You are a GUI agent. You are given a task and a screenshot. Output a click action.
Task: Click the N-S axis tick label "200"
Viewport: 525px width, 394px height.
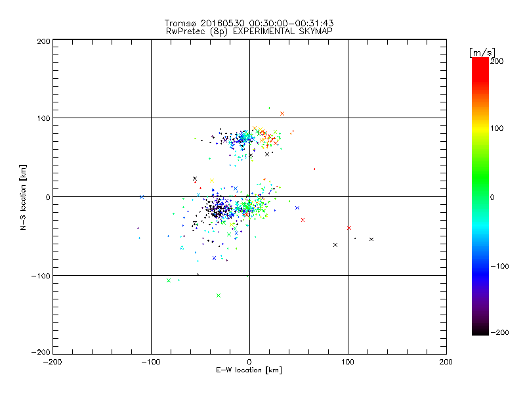click(x=43, y=41)
